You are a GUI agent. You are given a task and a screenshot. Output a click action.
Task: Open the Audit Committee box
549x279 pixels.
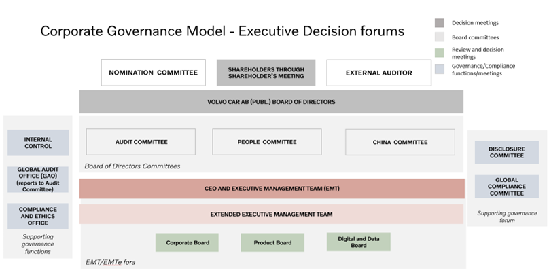(x=141, y=142)
